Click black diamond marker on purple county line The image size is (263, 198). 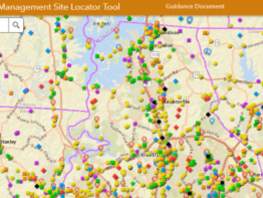click(208, 115)
